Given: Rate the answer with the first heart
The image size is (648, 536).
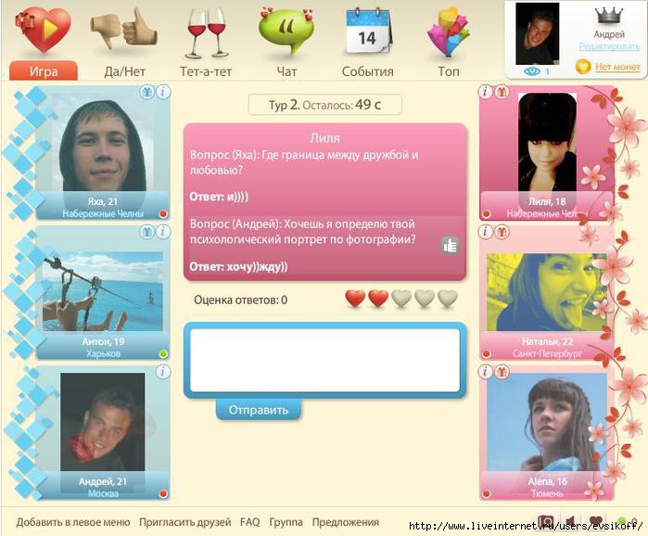Looking at the screenshot, I should click(x=355, y=299).
